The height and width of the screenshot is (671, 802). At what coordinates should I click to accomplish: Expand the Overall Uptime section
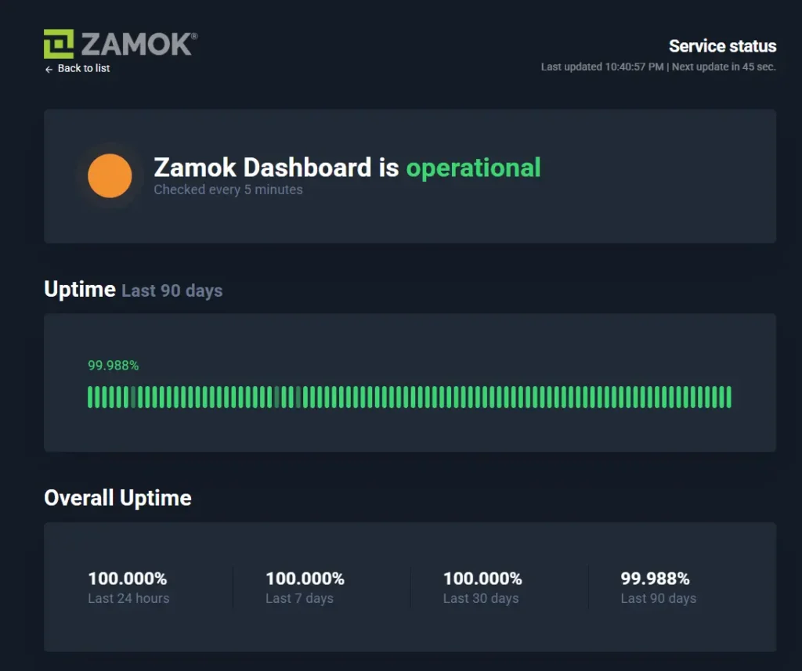click(117, 497)
